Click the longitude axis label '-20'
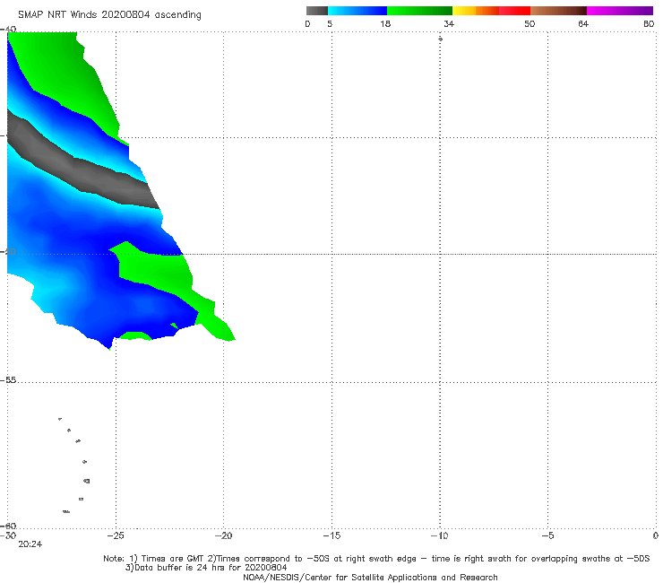 pyautogui.click(x=223, y=536)
